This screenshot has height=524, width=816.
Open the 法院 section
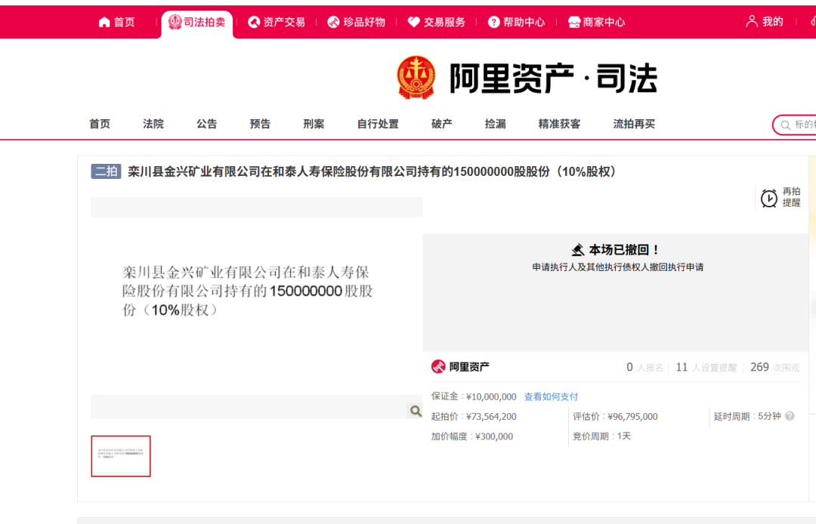coord(153,123)
